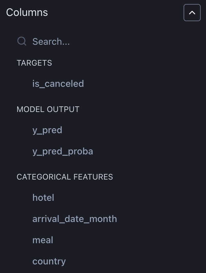The image size is (206, 273).
Task: Click the magnifying glass search icon
Action: 22,41
